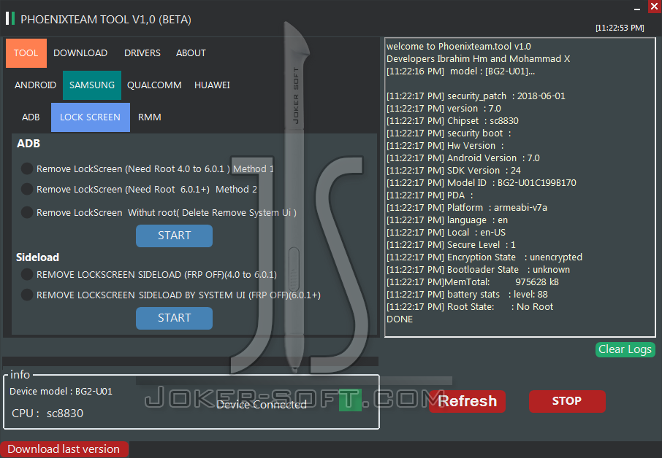Switch to the DOWNLOAD tab
This screenshot has width=662, height=458.
(x=80, y=53)
